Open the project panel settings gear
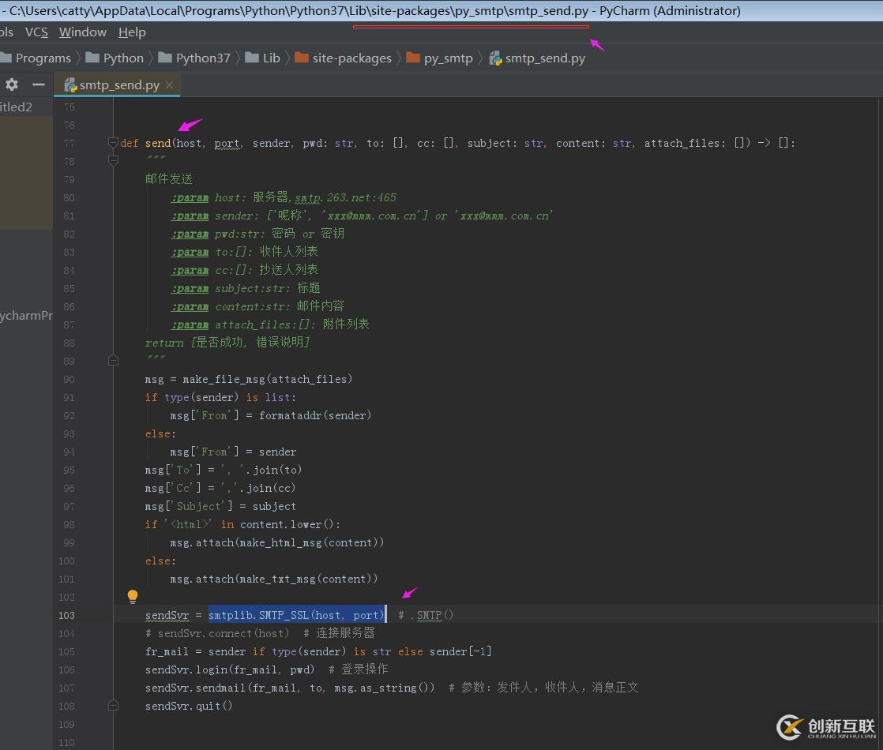The width and height of the screenshot is (883, 750). (12, 84)
